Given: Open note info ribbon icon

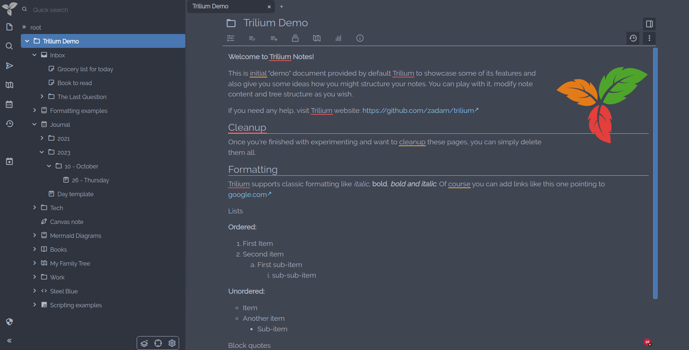Looking at the screenshot, I should [x=360, y=38].
